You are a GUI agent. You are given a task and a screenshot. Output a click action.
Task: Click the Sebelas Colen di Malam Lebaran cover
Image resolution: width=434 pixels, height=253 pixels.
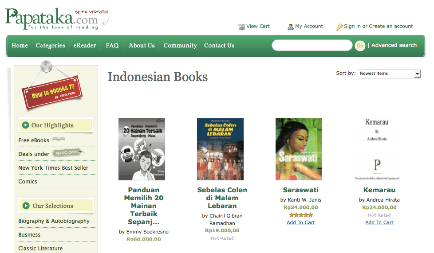click(220, 149)
